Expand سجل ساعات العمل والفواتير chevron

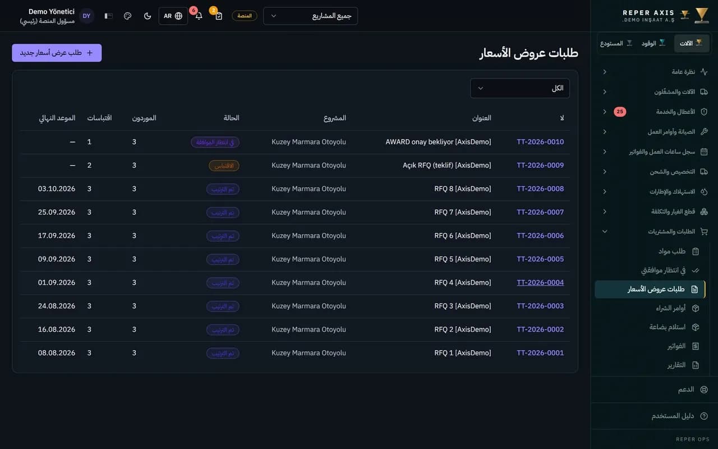tap(605, 152)
